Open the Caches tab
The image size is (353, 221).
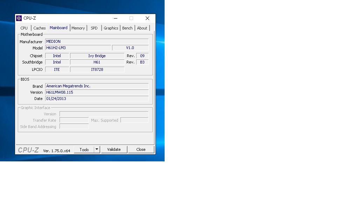tap(40, 28)
